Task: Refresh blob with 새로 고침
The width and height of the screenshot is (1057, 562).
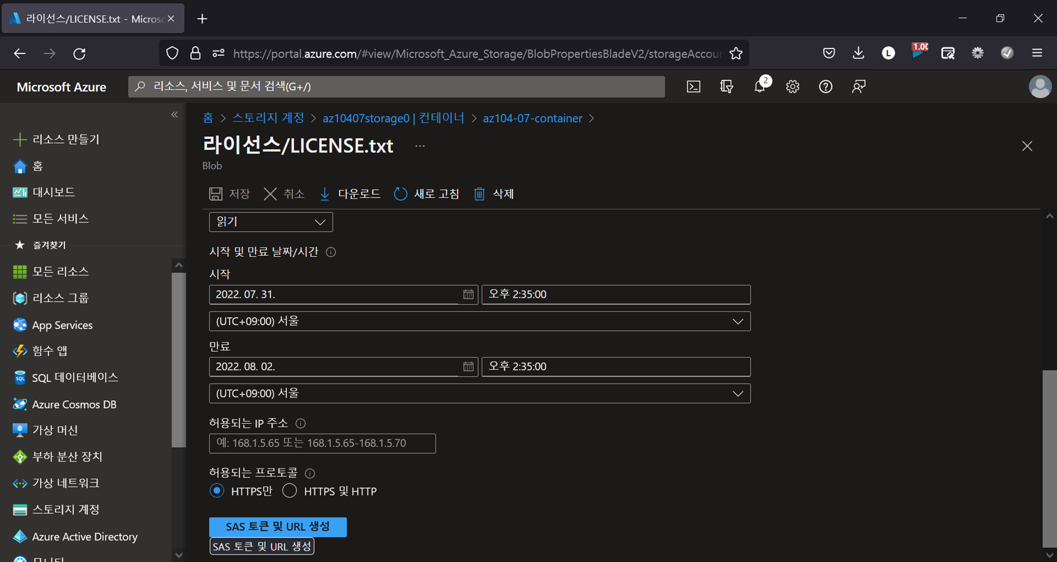Action: click(426, 194)
